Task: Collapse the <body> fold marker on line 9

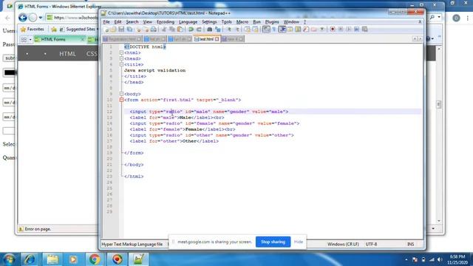Action: coord(121,94)
